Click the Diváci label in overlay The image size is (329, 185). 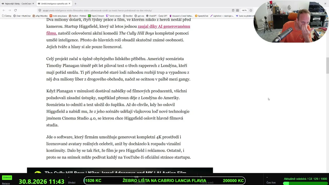(x=72, y=183)
